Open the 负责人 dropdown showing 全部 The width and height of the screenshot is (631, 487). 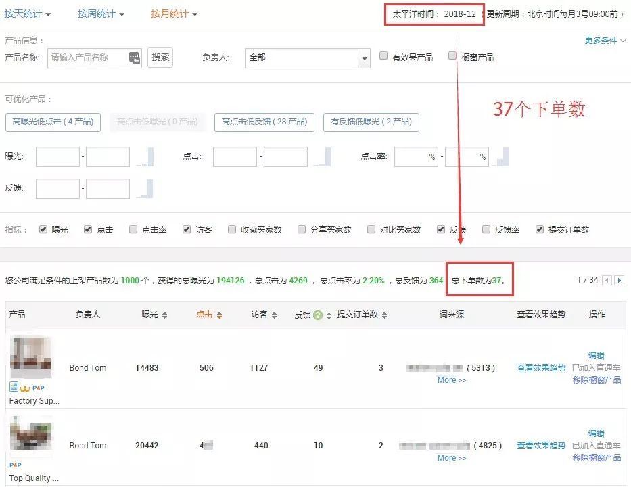click(x=308, y=58)
